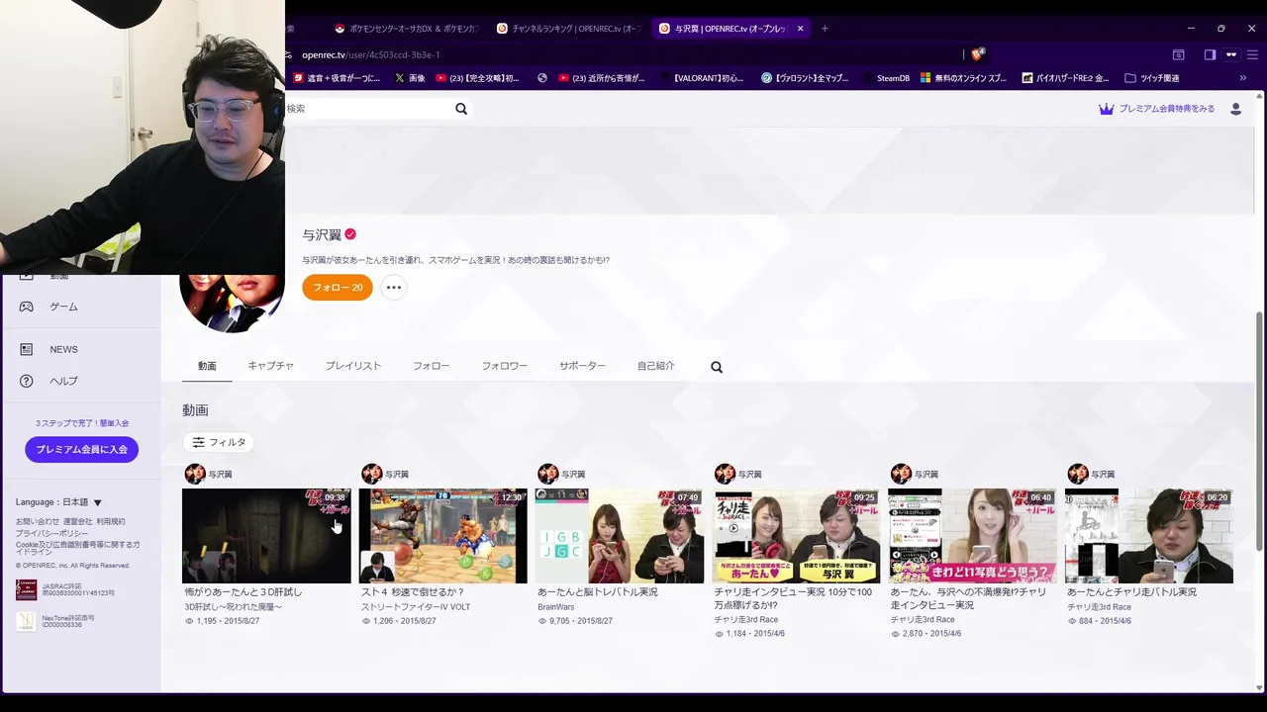Click uploader avatar above 怖がりあーたんと3D肝試し video
Screen dimensions: 1267x712
(195, 474)
